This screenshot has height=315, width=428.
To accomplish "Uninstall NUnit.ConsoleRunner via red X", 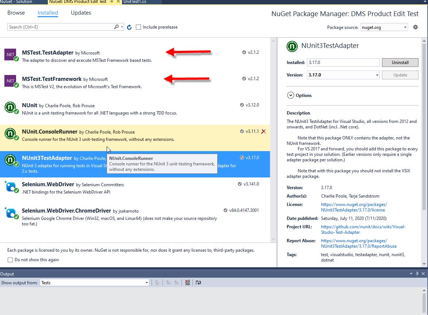I will click(x=263, y=131).
